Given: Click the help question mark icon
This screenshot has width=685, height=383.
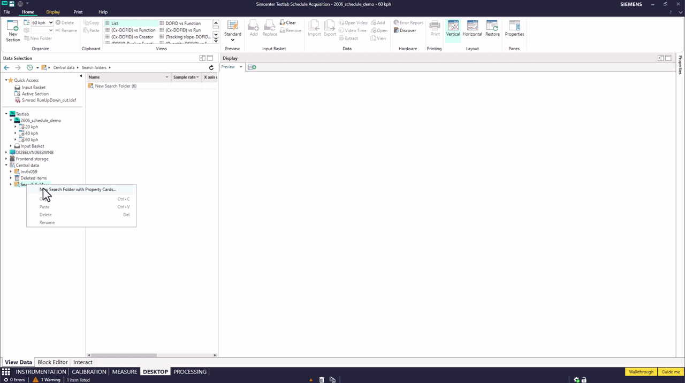Looking at the screenshot, I should 671,12.
